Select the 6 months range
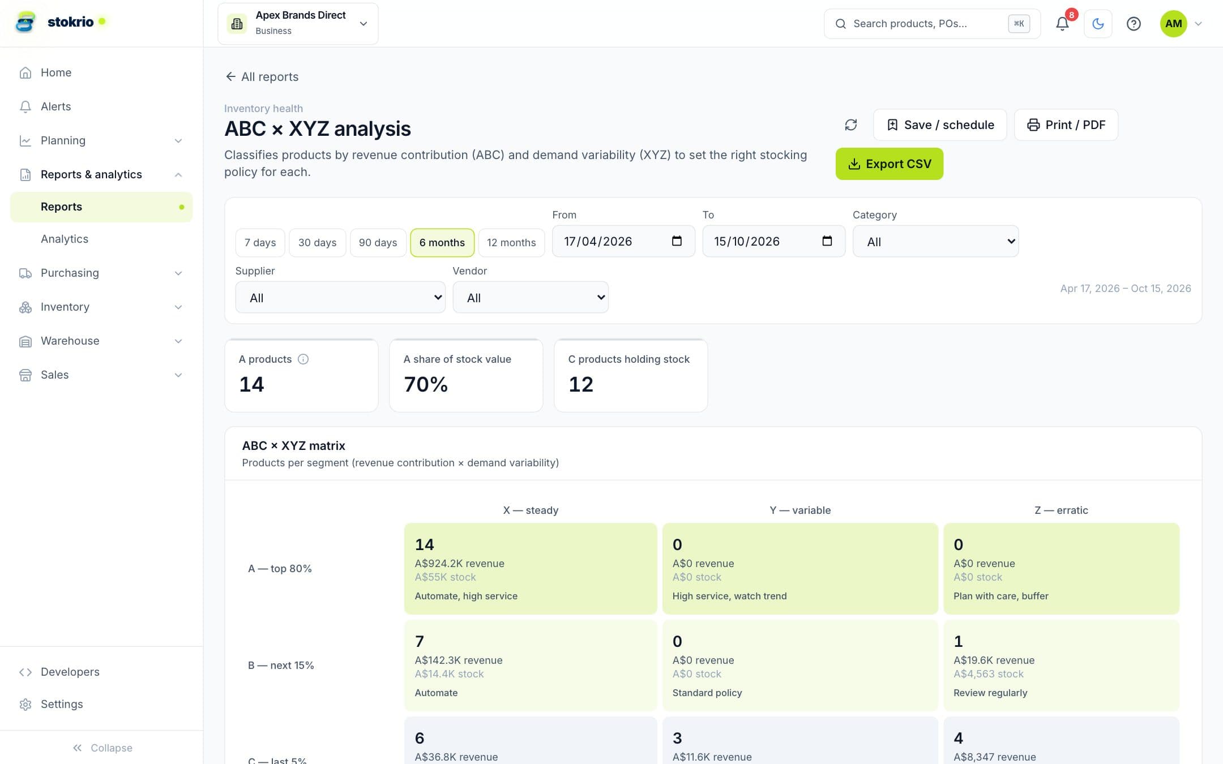The image size is (1223, 764). 442,242
